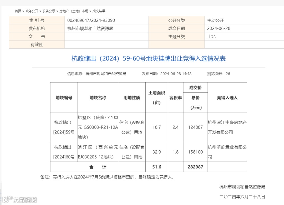Screen dimensions: 284x205
Task: Select plot ratio value 2.4
Action: point(175,127)
